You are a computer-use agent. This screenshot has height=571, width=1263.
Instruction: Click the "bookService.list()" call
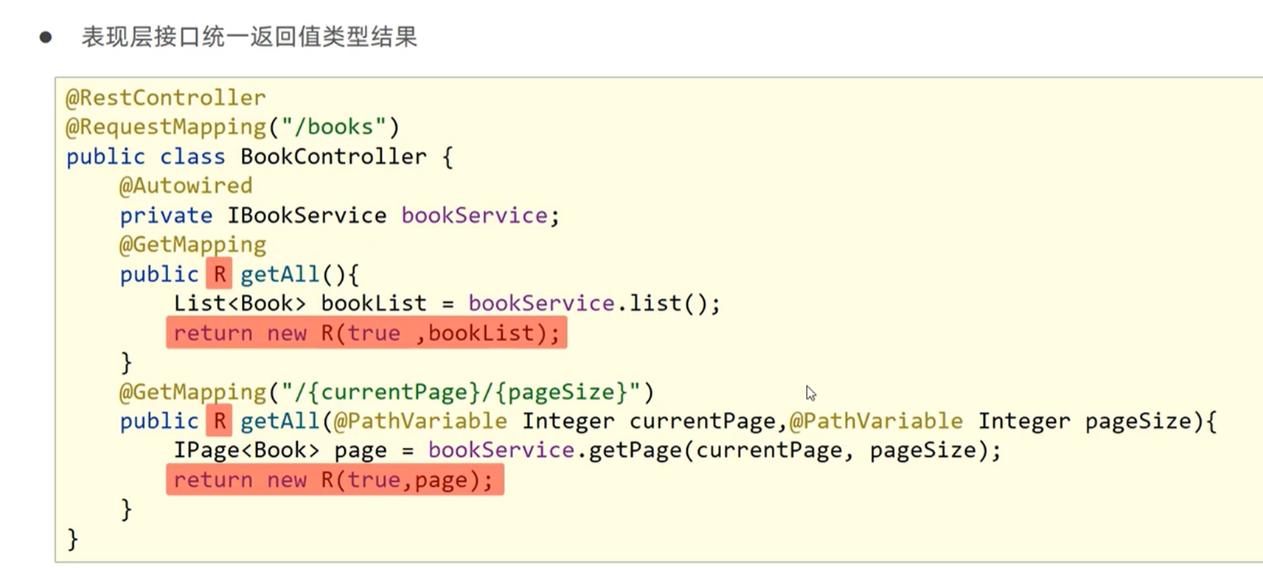(x=588, y=304)
